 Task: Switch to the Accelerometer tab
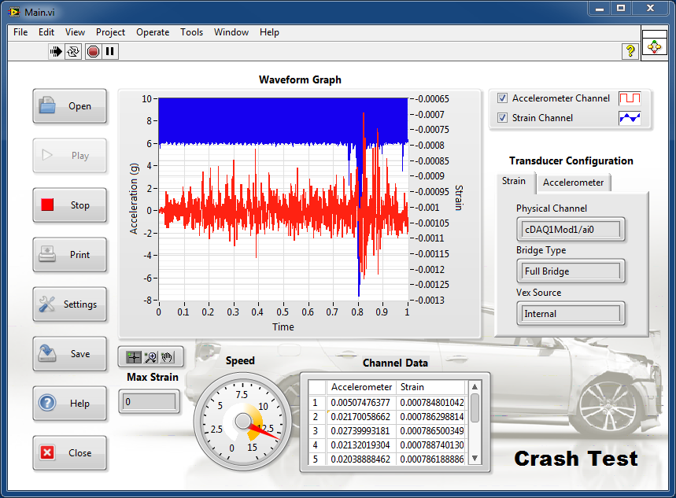[574, 183]
